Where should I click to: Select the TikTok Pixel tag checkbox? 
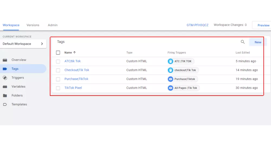58,88
